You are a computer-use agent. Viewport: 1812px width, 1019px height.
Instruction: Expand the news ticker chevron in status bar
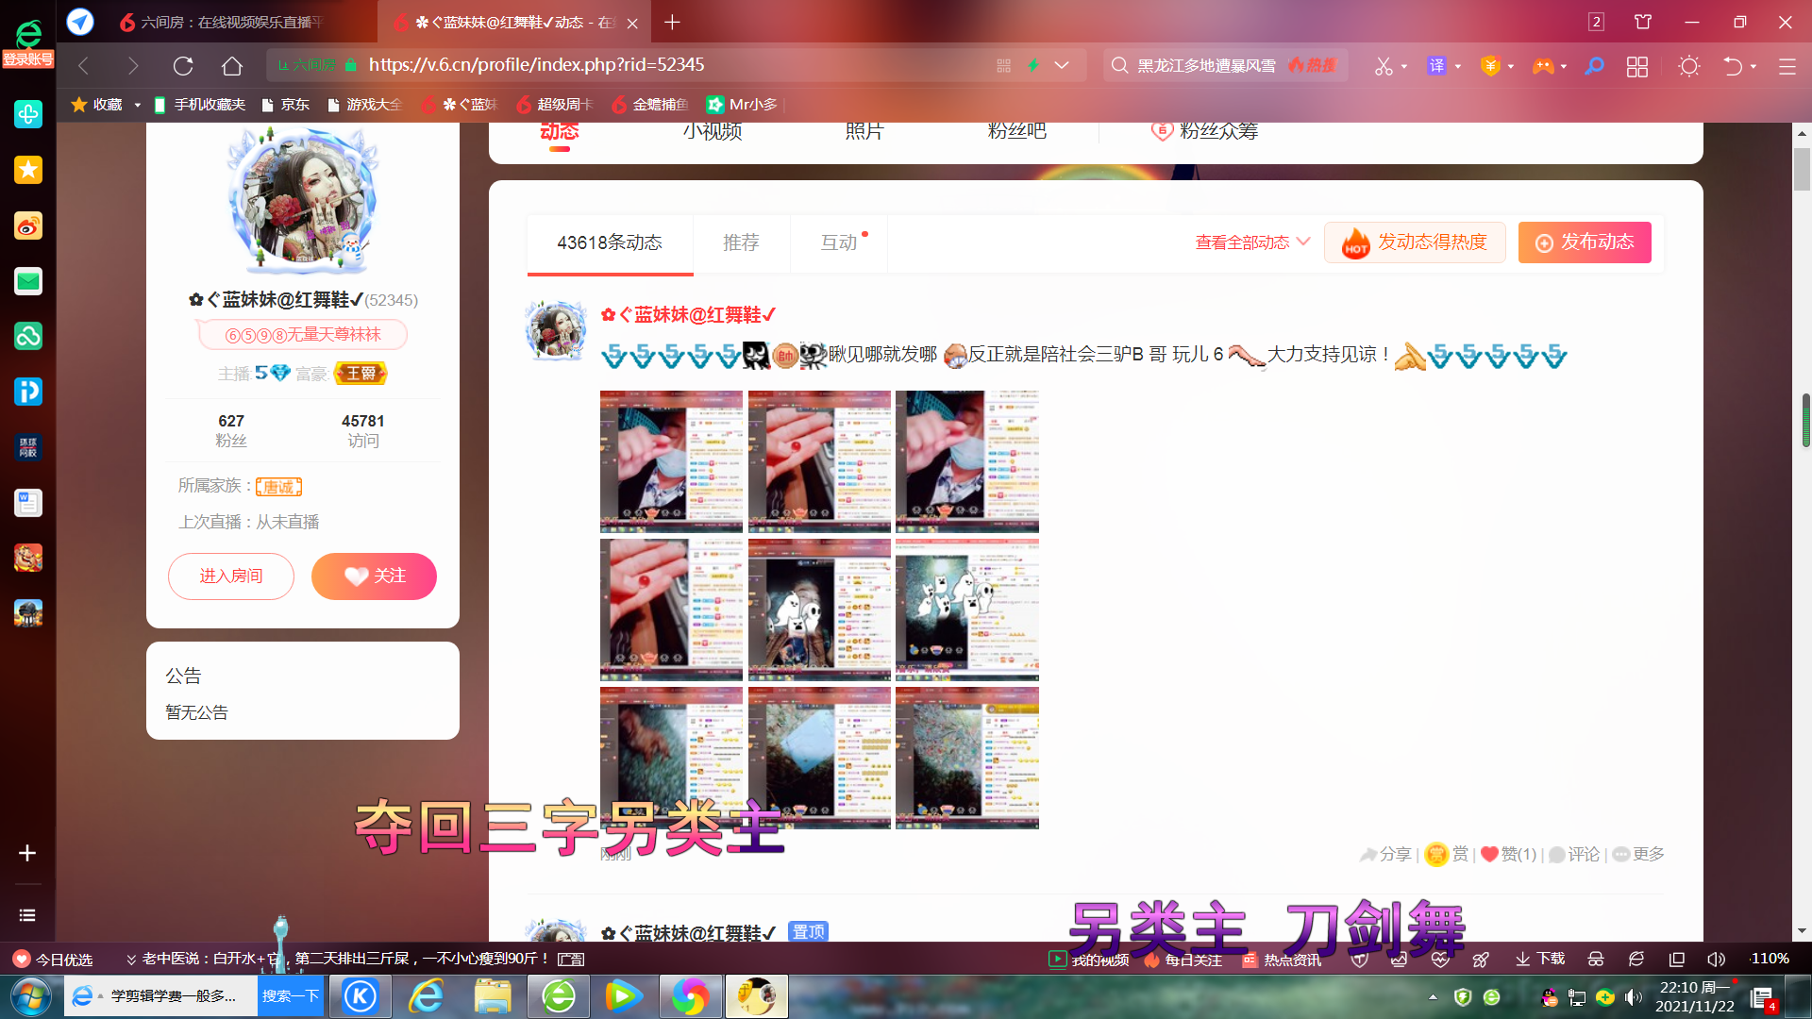[131, 959]
